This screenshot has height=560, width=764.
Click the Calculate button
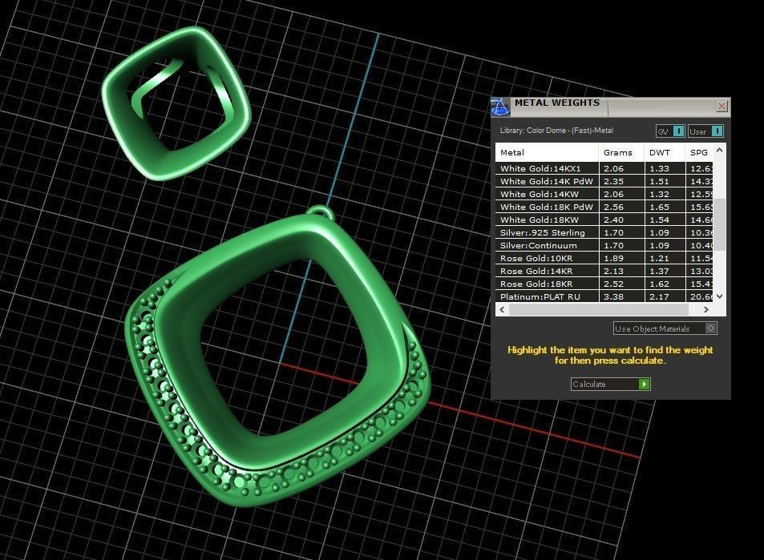coord(610,384)
